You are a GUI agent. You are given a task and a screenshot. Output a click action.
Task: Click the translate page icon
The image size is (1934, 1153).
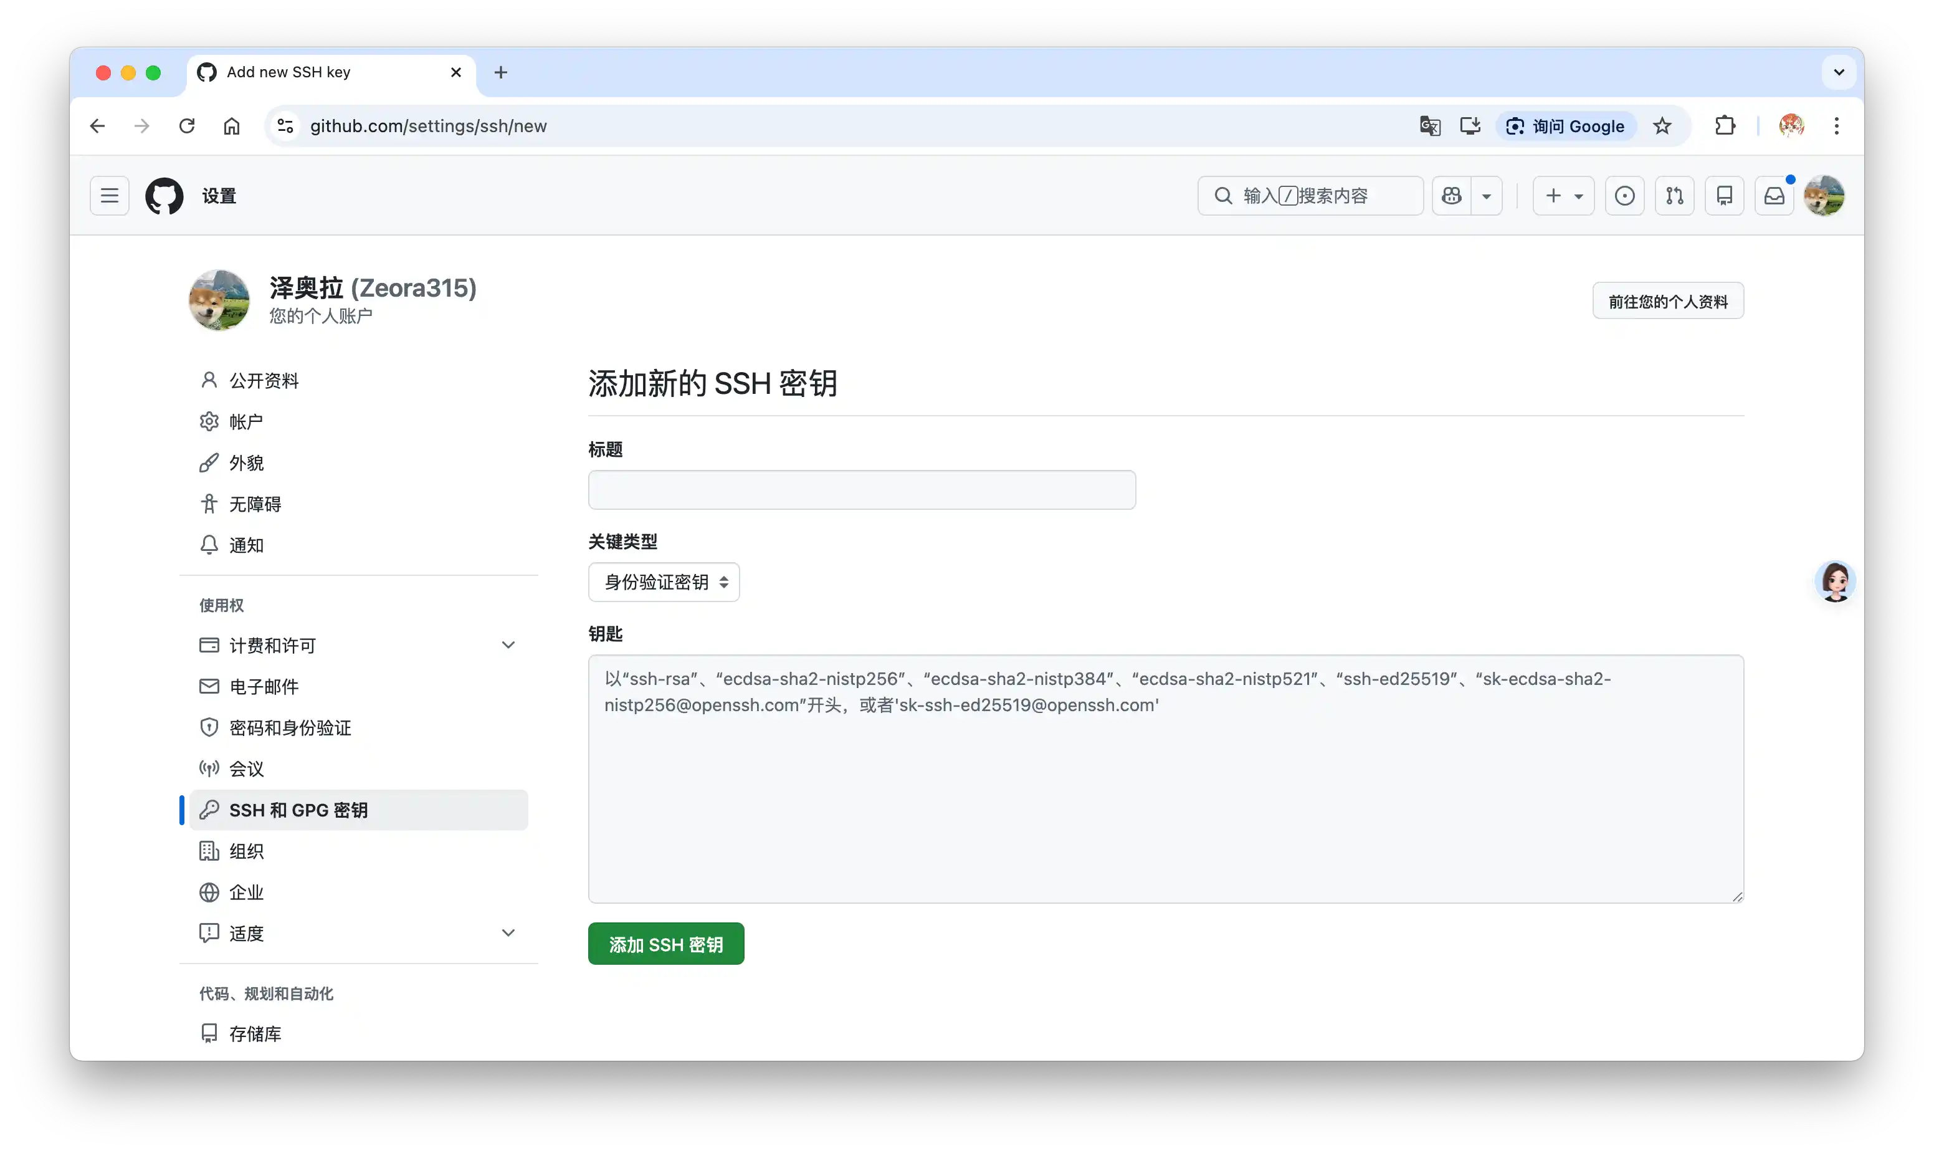pos(1430,126)
